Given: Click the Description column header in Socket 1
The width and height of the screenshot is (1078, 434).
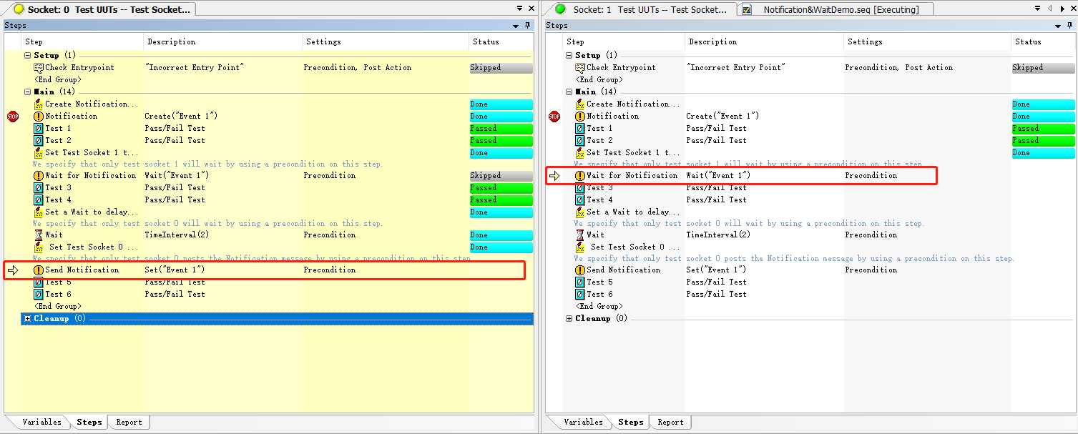Looking at the screenshot, I should 764,41.
